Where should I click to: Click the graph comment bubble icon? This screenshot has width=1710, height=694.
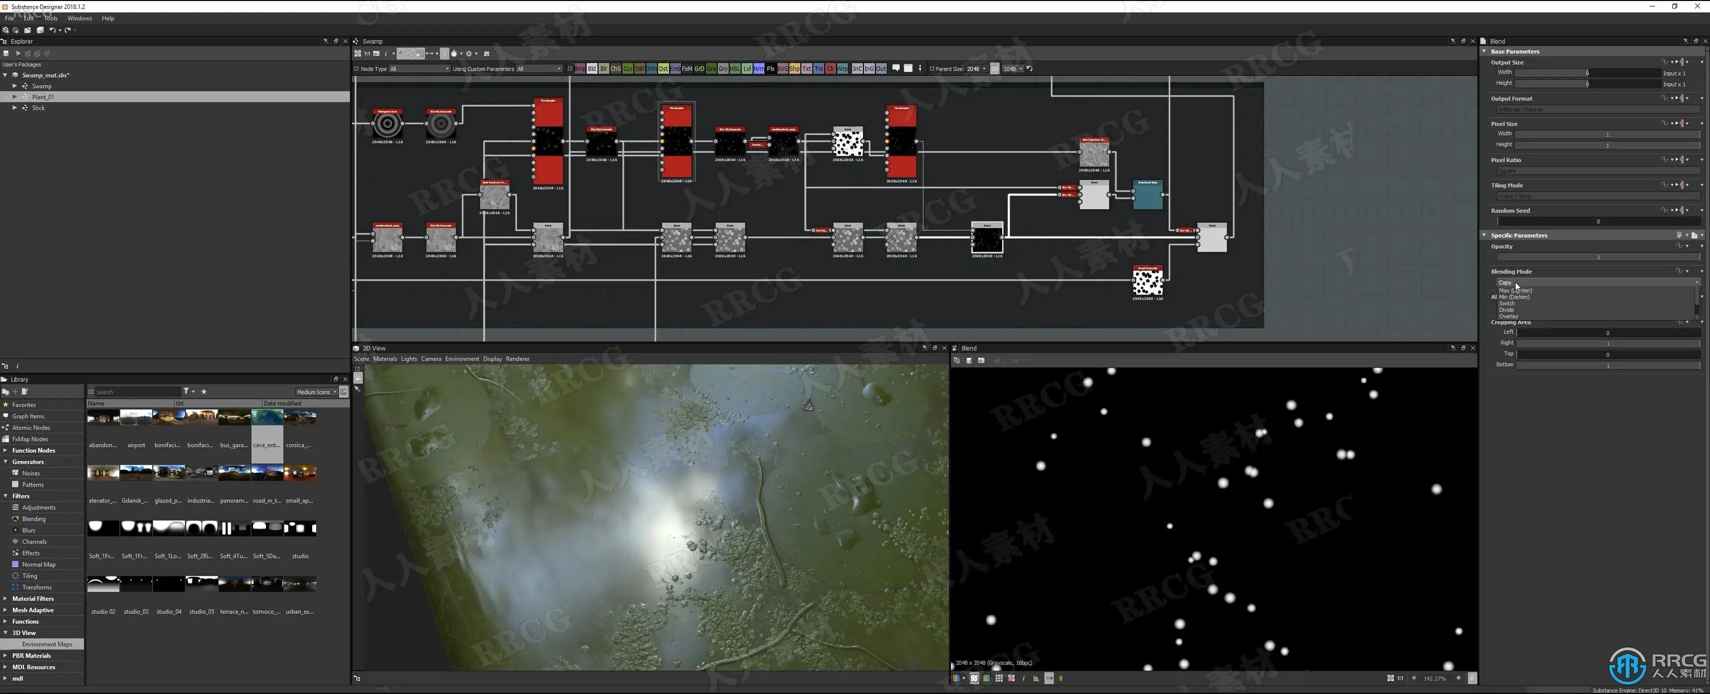pos(895,68)
